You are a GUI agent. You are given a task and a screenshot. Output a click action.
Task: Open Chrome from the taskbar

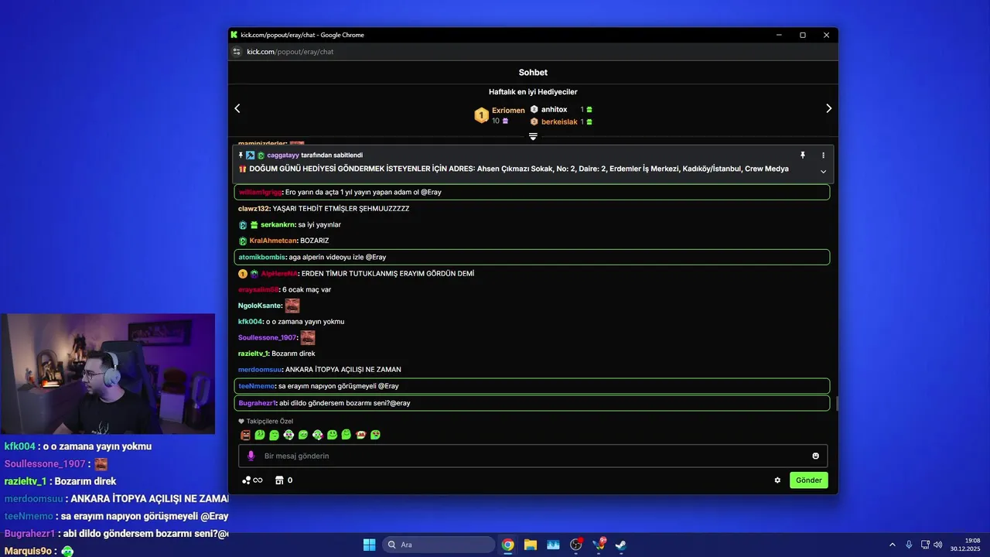507,545
